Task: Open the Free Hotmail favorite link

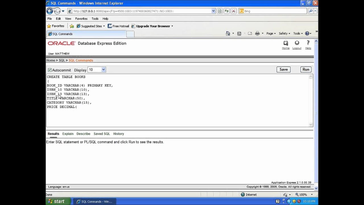Action: tap(118, 26)
